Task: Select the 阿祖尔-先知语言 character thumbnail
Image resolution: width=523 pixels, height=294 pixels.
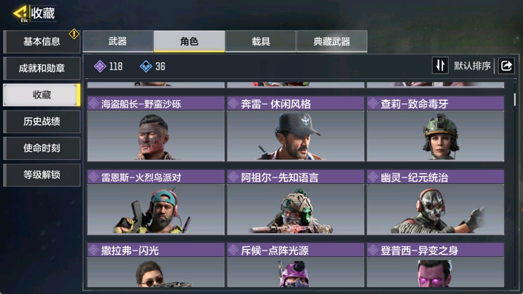Action: [x=296, y=209]
